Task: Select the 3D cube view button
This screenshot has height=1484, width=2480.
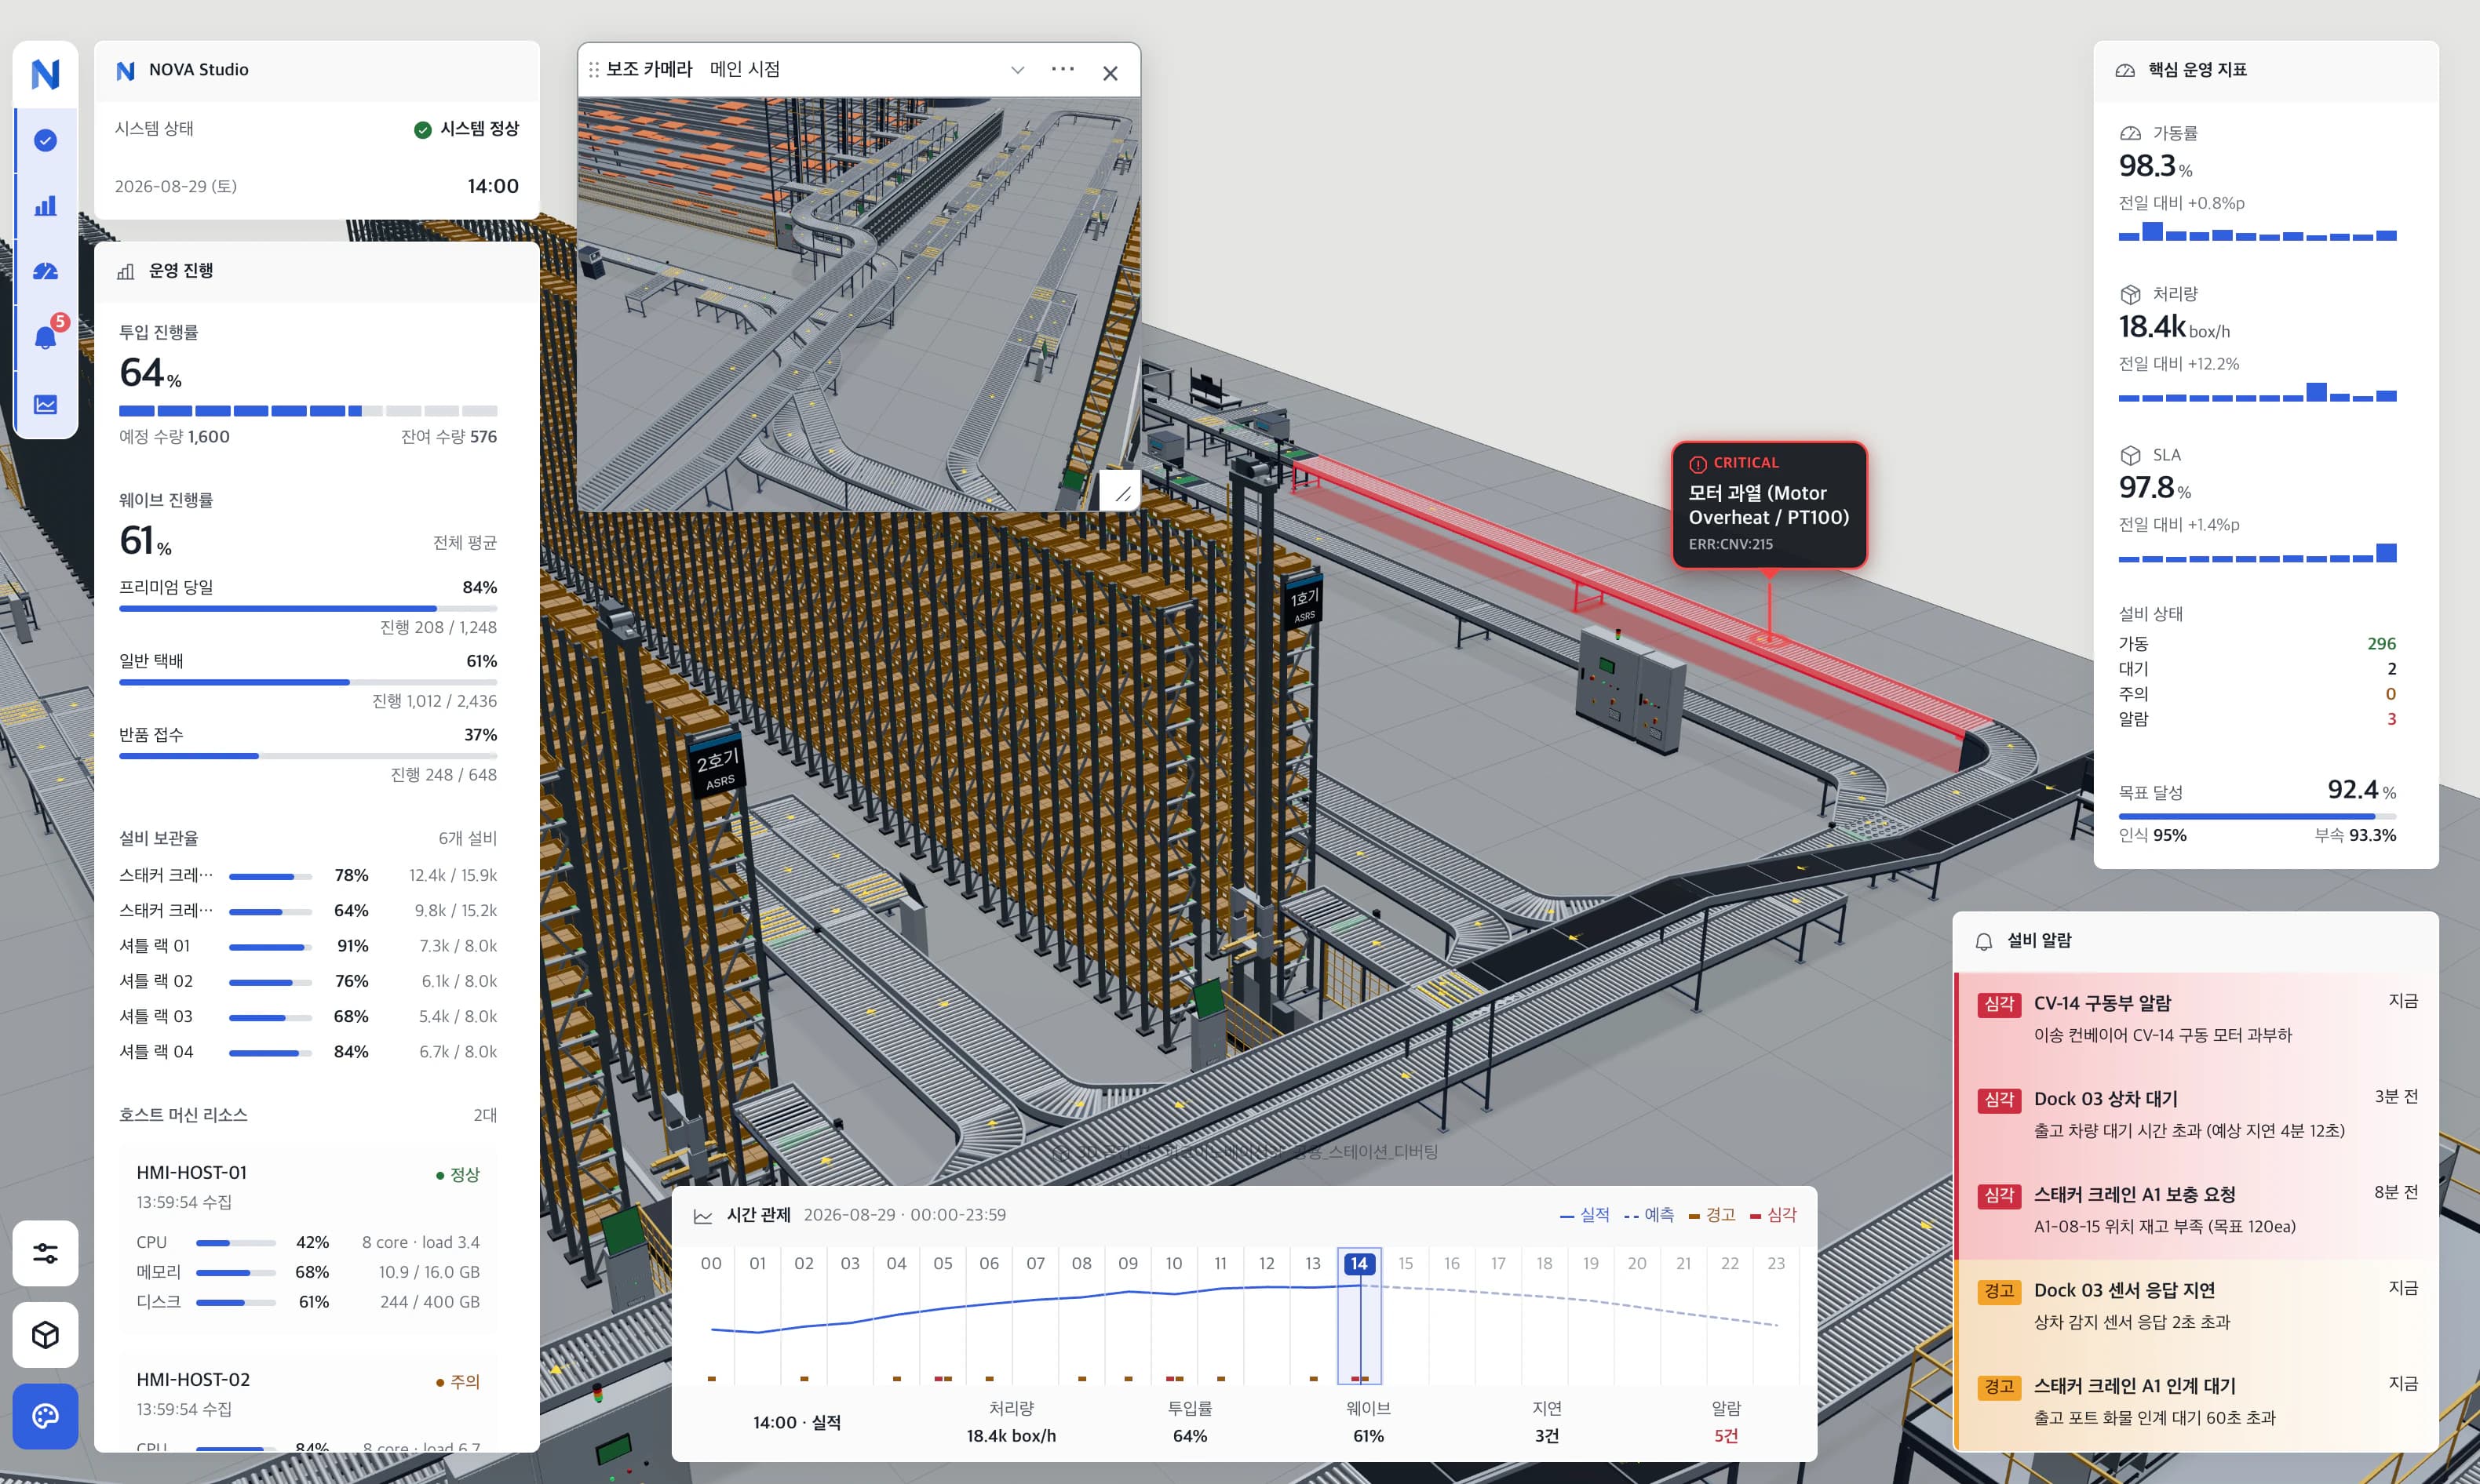Action: tap(45, 1335)
